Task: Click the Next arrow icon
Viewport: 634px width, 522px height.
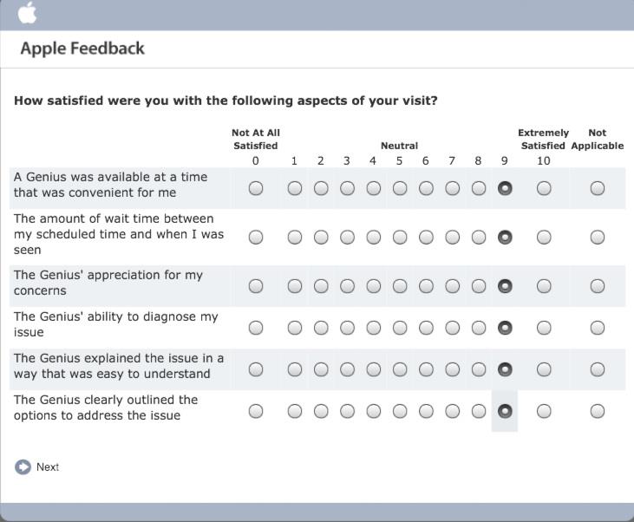Action: (23, 467)
